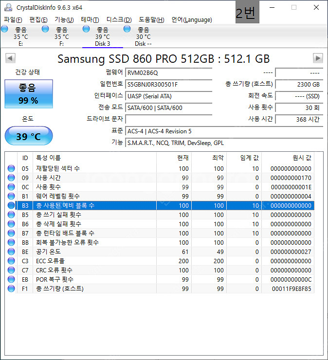
Task: Click the status orb for attribute C3
Action: click(x=11, y=261)
